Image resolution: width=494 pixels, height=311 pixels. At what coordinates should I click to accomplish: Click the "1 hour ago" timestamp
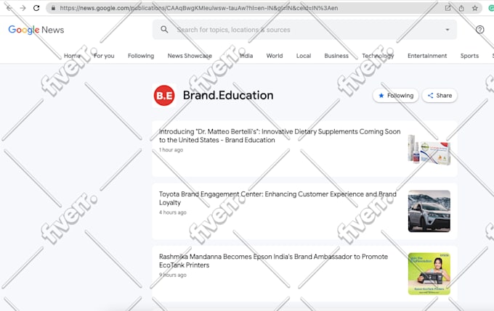click(x=171, y=149)
